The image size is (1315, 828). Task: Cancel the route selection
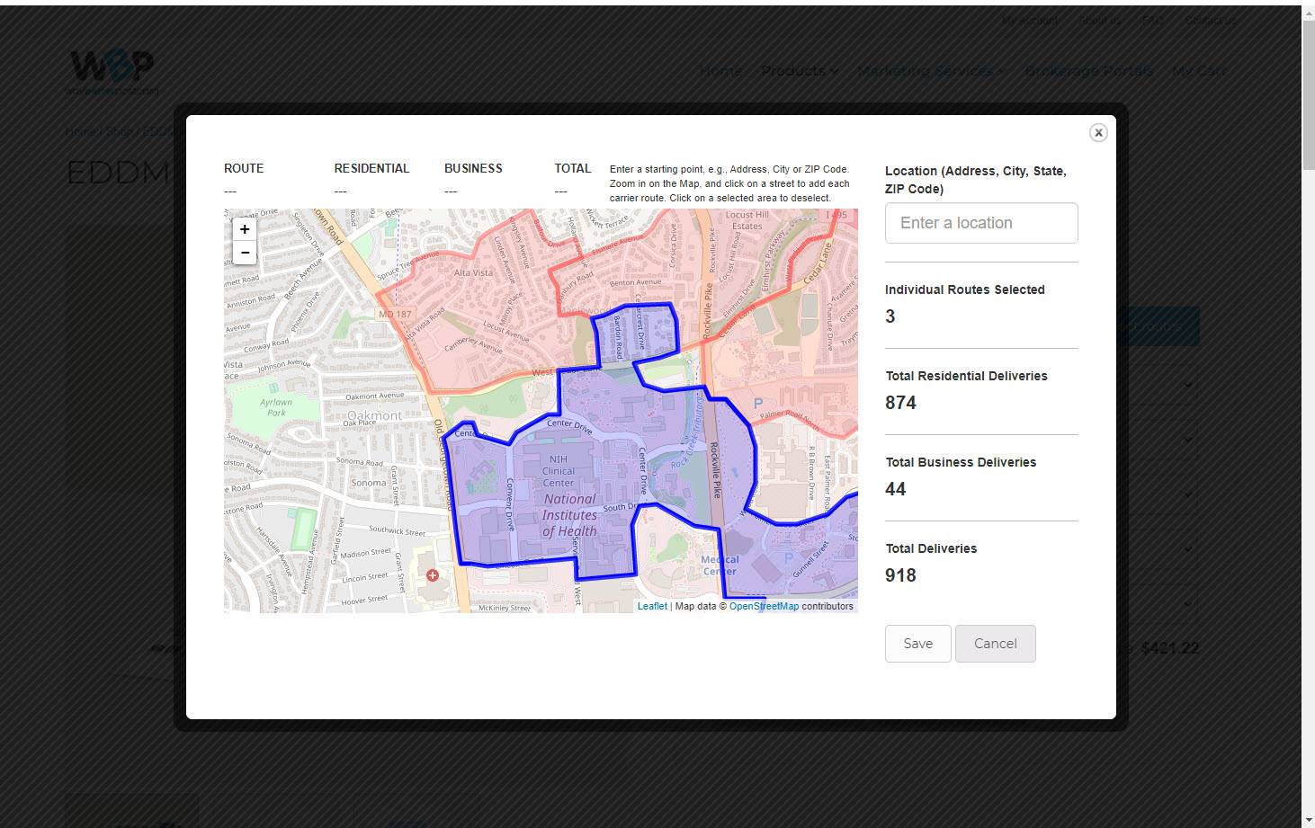(x=995, y=644)
